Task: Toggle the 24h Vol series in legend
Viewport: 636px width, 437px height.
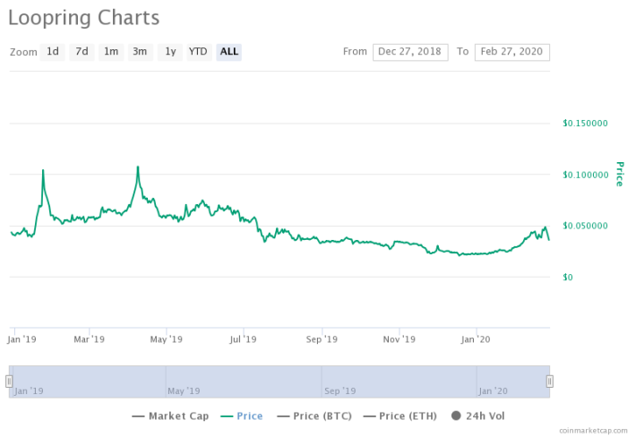Action: pos(478,416)
